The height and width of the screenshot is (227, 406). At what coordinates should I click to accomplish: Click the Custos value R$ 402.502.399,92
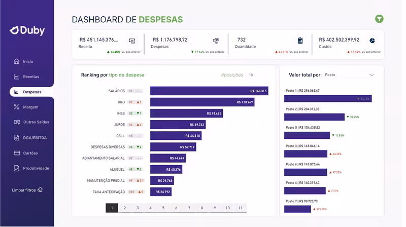339,40
